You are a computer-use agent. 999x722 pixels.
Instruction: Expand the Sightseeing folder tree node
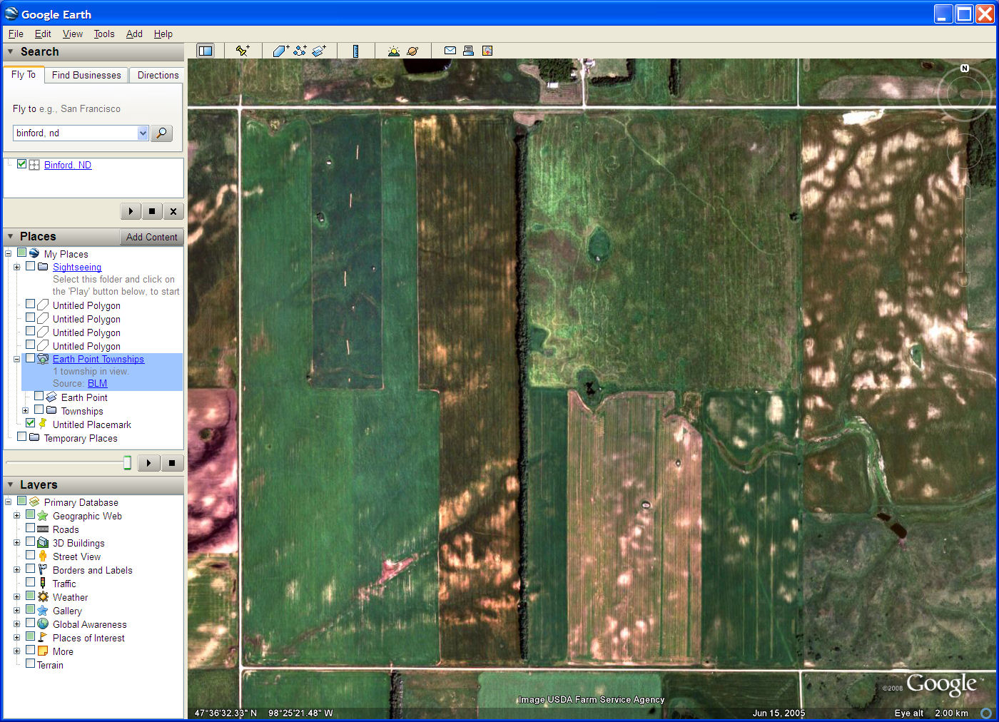point(16,267)
